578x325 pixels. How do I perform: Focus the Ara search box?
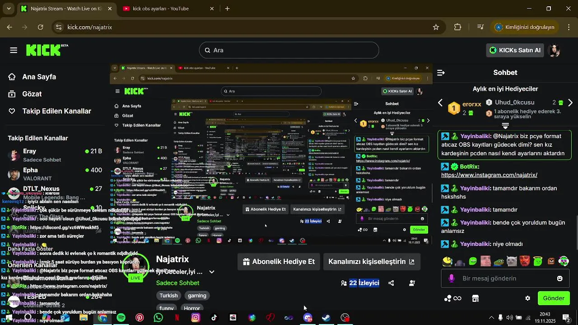coord(289,50)
